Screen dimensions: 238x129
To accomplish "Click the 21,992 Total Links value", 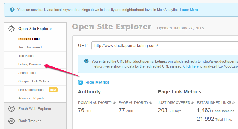I will coord(205,119).
